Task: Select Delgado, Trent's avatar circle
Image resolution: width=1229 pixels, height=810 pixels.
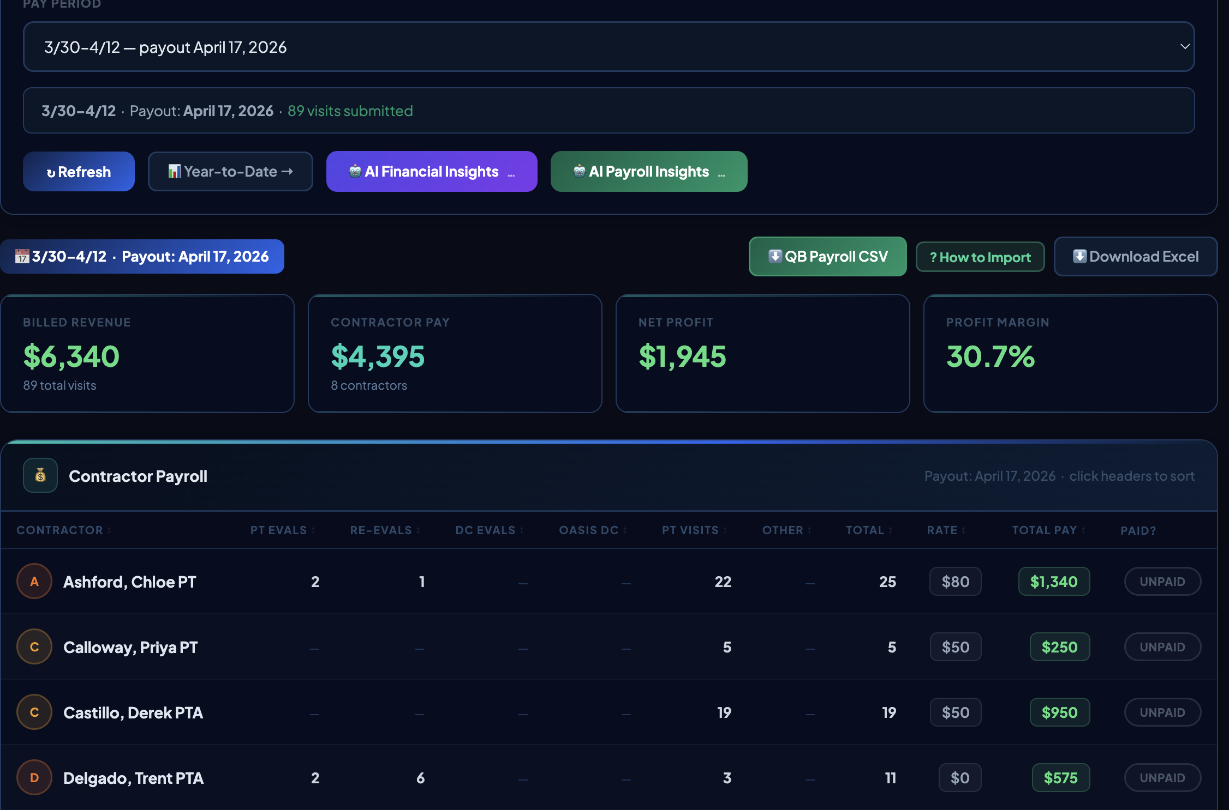Action: [34, 777]
